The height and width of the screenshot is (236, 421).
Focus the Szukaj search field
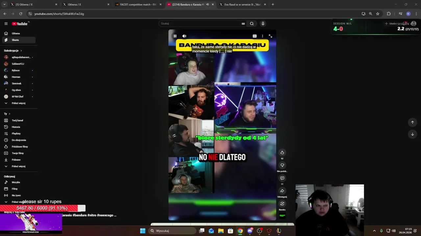click(201, 24)
